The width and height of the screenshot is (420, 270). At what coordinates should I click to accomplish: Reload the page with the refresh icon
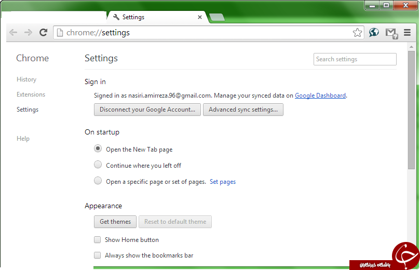click(x=43, y=32)
